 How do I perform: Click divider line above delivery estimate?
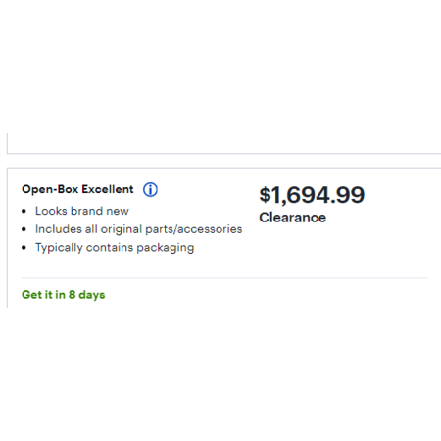tap(224, 278)
